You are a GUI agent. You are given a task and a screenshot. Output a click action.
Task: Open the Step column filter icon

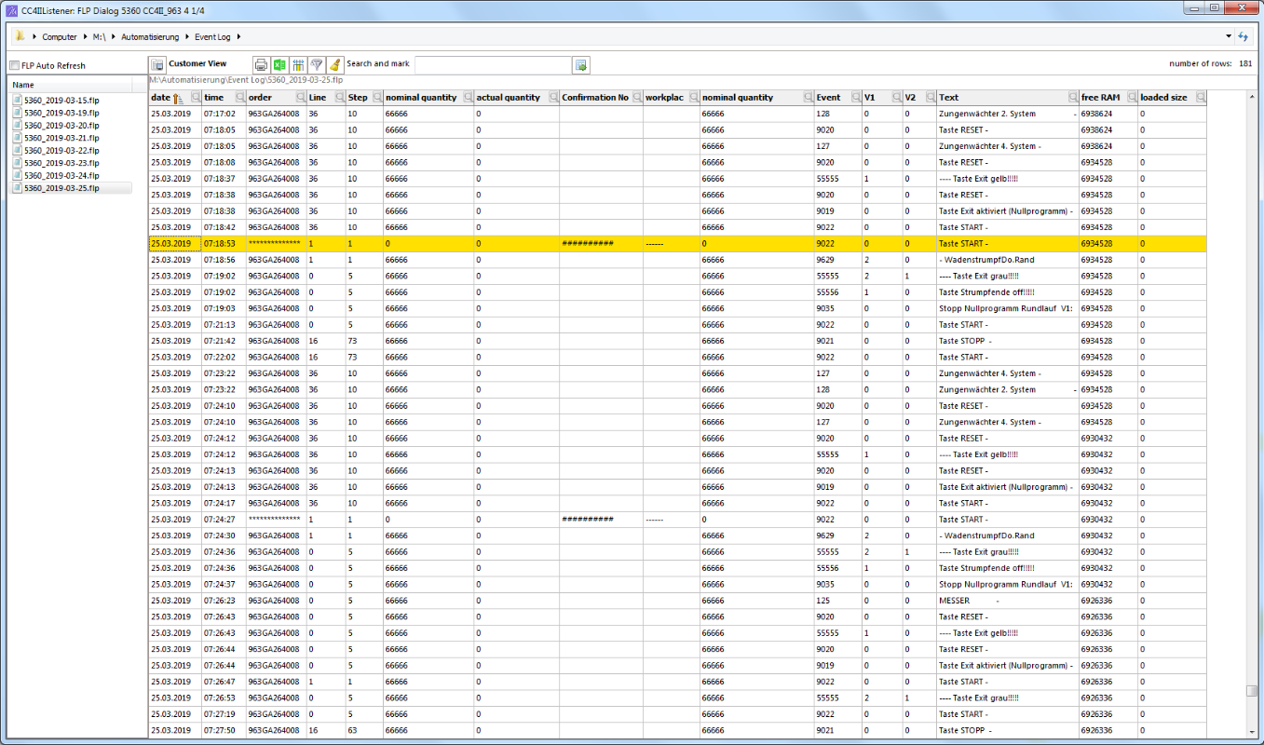pyautogui.click(x=377, y=98)
